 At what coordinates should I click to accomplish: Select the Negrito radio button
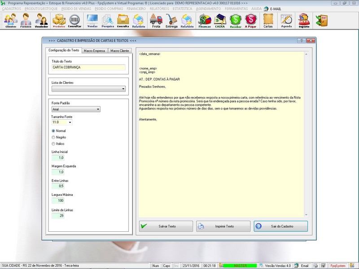[53, 137]
